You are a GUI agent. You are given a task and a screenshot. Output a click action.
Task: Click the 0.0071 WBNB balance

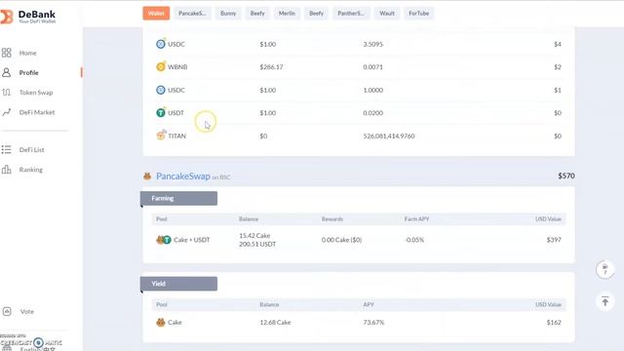[x=372, y=67]
